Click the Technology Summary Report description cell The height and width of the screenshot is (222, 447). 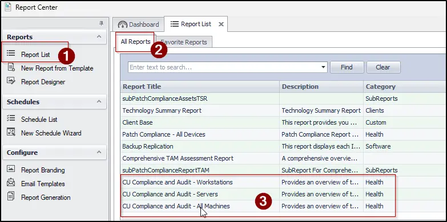(x=321, y=110)
